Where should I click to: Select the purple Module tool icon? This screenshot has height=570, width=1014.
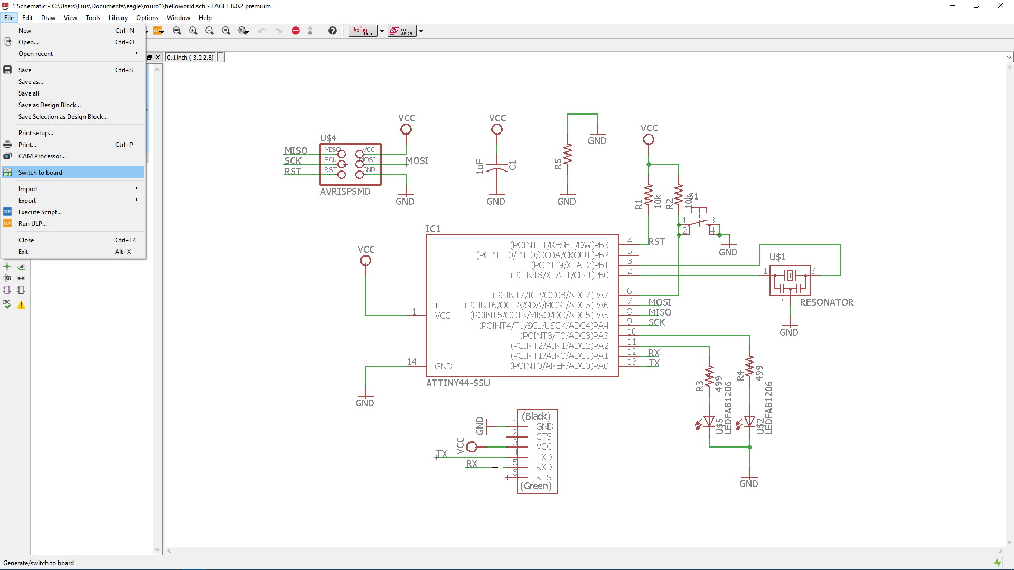[x=7, y=290]
